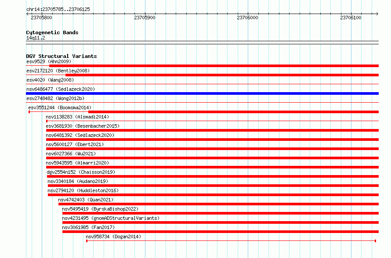391x258 pixels.
Task: Select the nsv5943595 (Almarri2020) label
Action: 77,163
